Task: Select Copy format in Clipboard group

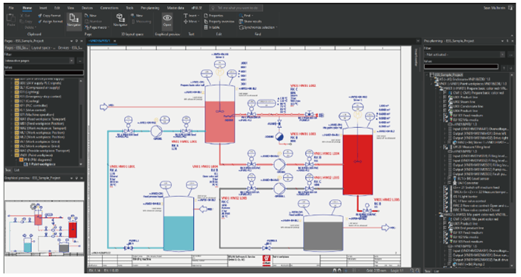Action: (49, 15)
